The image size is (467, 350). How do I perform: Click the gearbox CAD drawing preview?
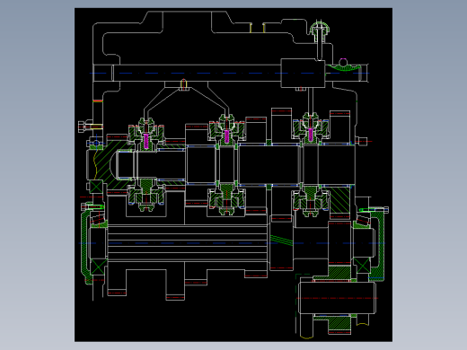pyautogui.click(x=233, y=175)
